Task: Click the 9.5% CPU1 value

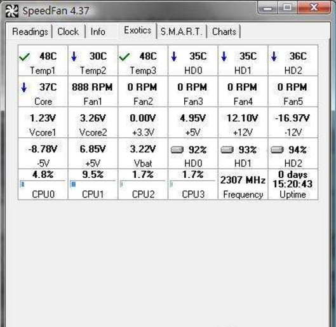Action: [x=93, y=175]
